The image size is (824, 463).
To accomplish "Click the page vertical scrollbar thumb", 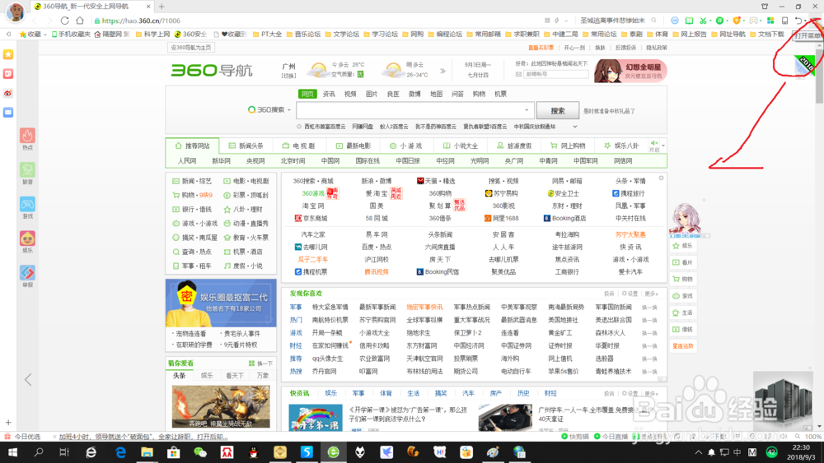I will [819, 77].
